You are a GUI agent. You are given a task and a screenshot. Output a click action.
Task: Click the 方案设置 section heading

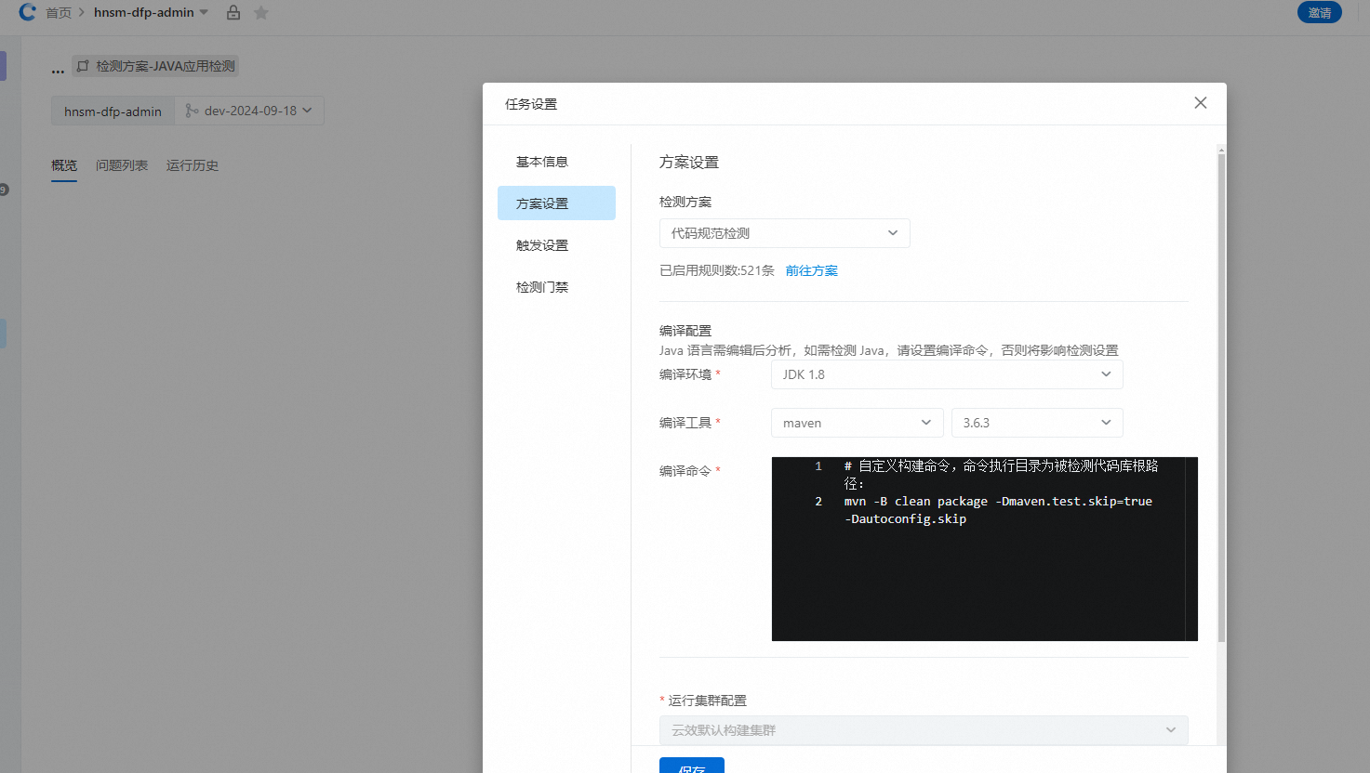pyautogui.click(x=689, y=162)
